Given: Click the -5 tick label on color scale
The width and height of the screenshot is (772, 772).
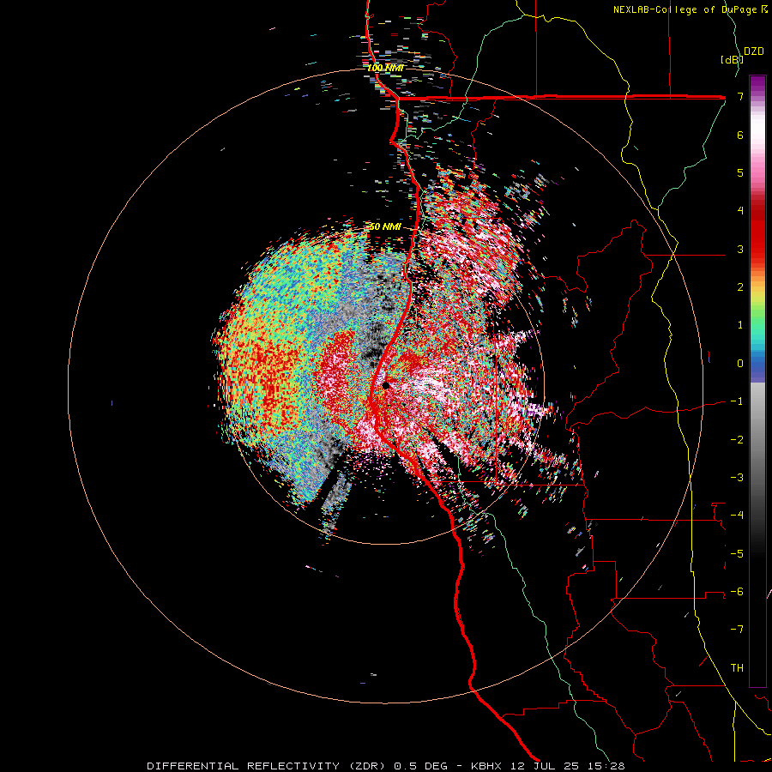Looking at the screenshot, I should [737, 554].
